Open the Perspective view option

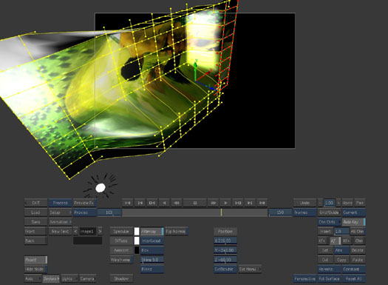pos(304,279)
